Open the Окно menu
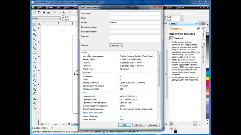 pyautogui.click(x=170, y=8)
